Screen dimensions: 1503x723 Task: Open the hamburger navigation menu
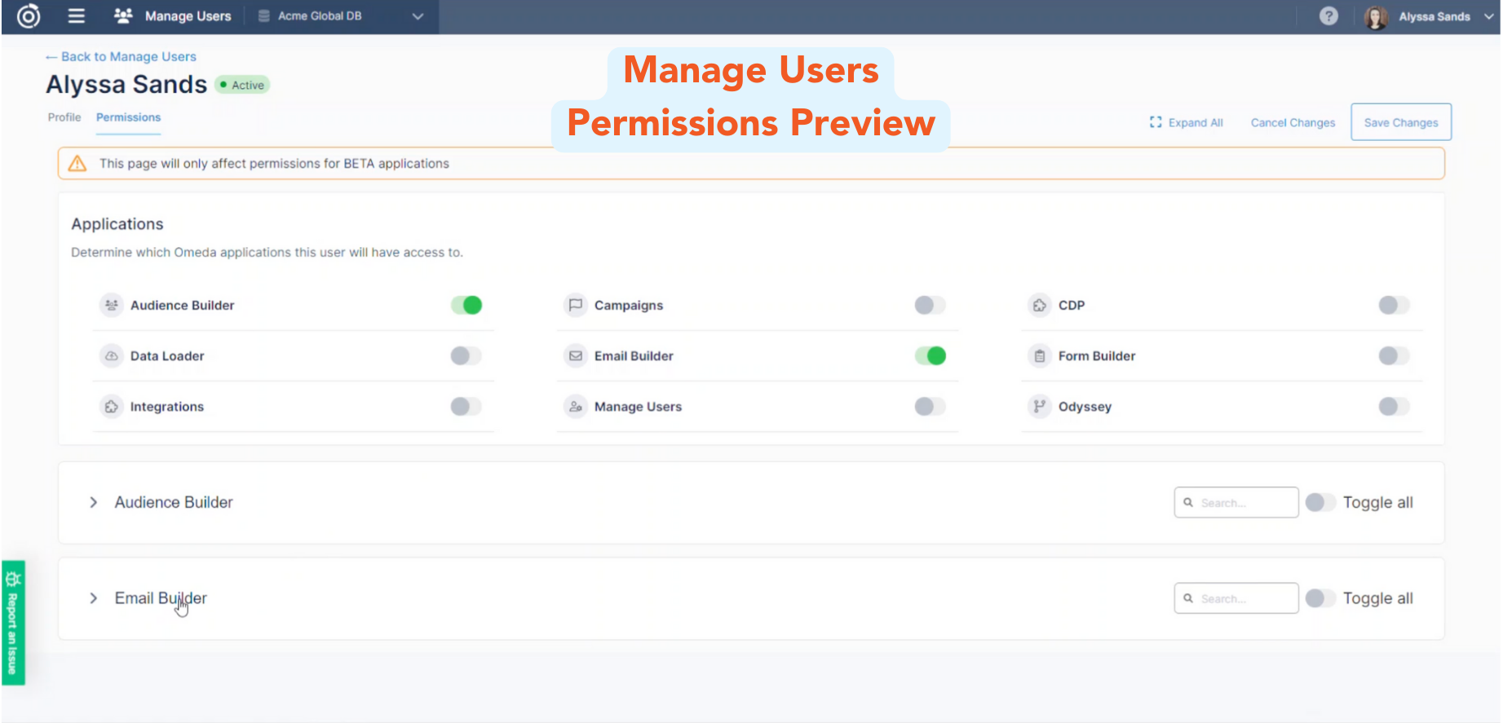coord(76,16)
